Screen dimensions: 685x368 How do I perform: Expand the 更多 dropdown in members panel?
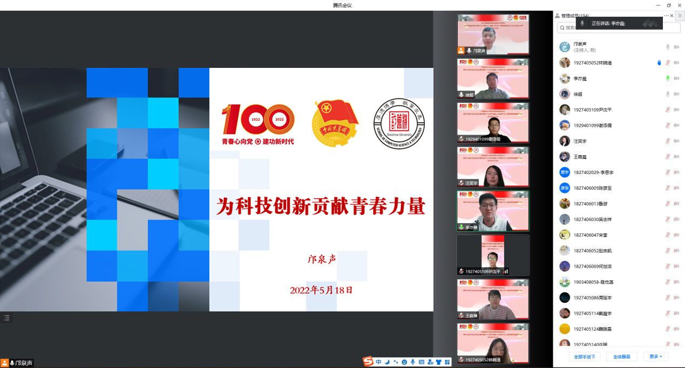point(656,357)
